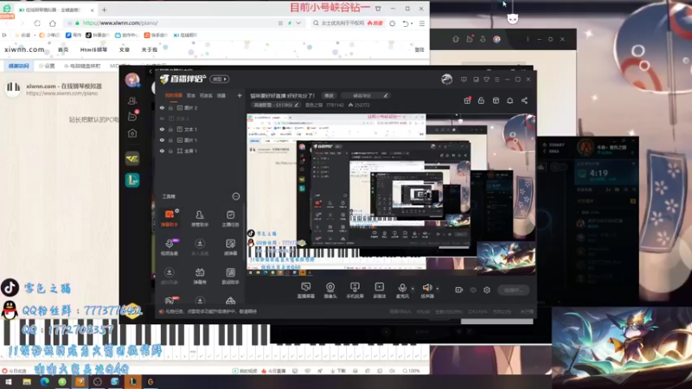Click the 登陆 login link on xiwnn.com
The image size is (692, 389).
(x=420, y=50)
